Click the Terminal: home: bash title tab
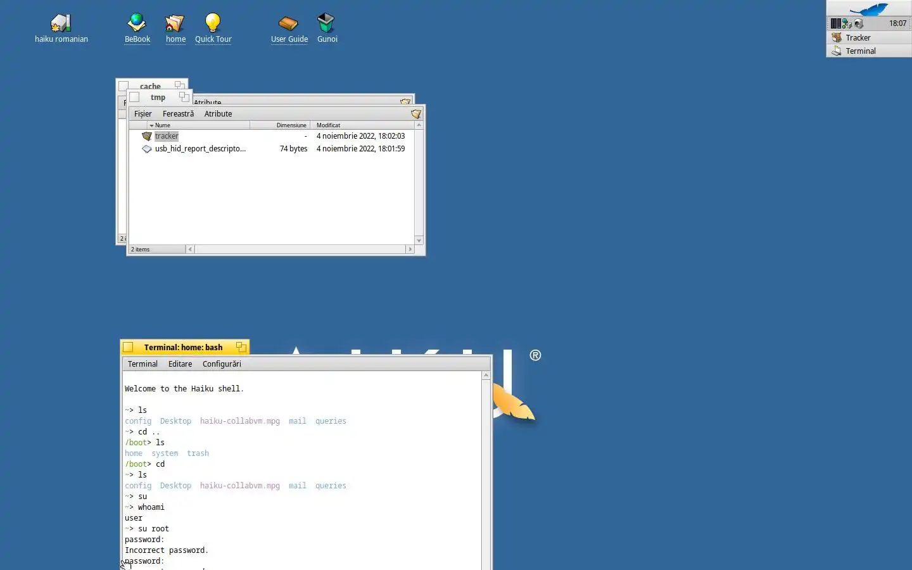 [x=184, y=347]
